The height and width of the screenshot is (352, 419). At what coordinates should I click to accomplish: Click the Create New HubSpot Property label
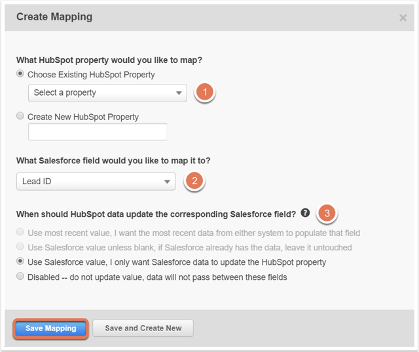(x=83, y=117)
